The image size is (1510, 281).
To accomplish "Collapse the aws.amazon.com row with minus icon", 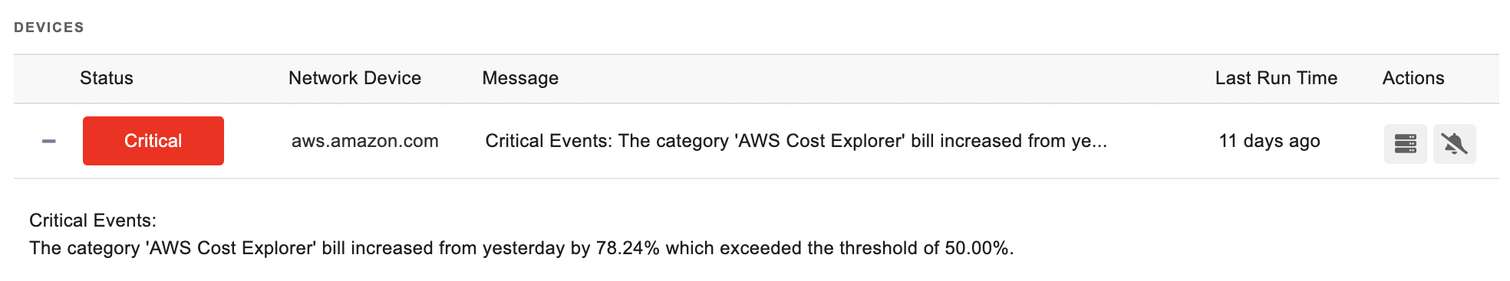I will point(49,141).
